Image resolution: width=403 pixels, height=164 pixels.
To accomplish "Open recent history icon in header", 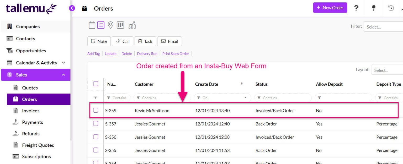I will (391, 8).
